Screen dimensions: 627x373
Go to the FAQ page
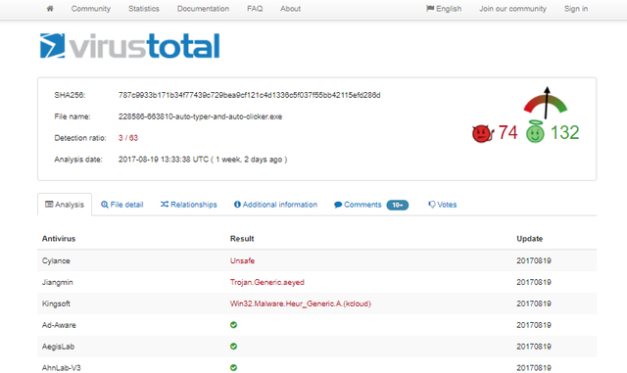point(255,9)
